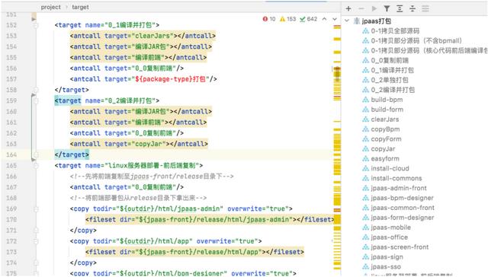Click the fileset jpaas-admin line 170

pos(210,220)
